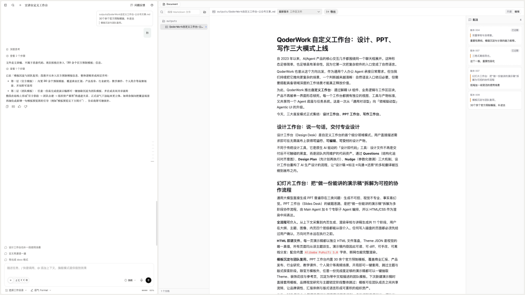
Task: Start a new conversation with plus icon
Action: [x=20, y=5]
